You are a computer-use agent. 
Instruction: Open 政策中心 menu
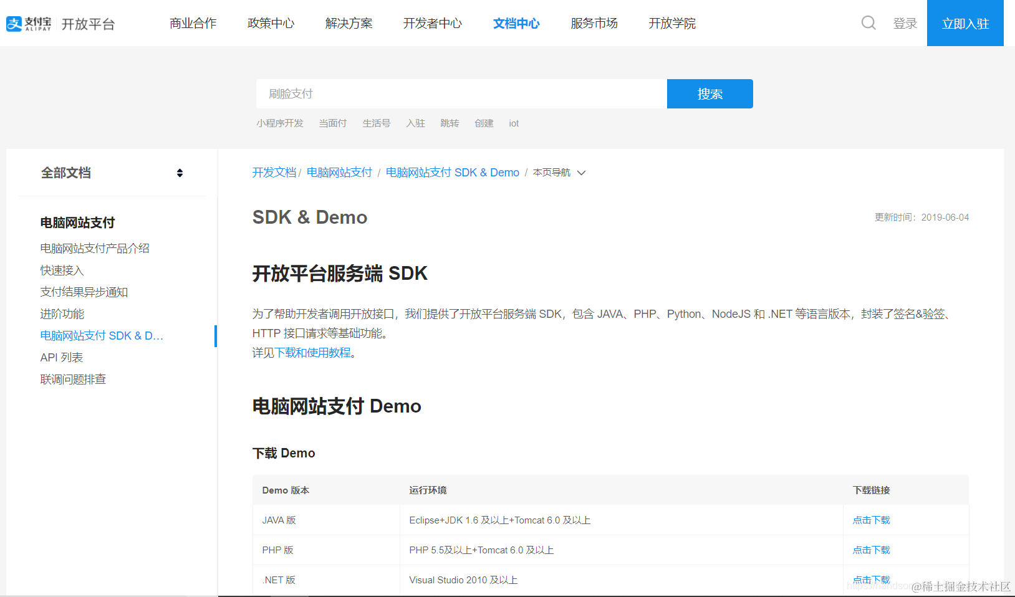tap(271, 23)
